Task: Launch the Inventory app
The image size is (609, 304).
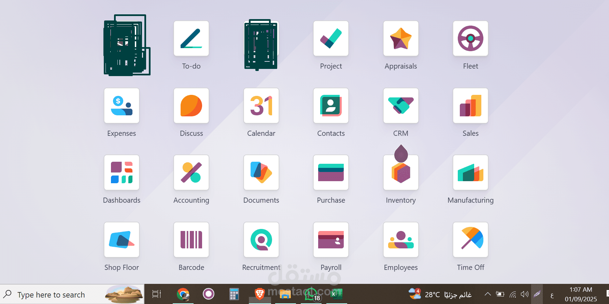Action: click(x=401, y=172)
